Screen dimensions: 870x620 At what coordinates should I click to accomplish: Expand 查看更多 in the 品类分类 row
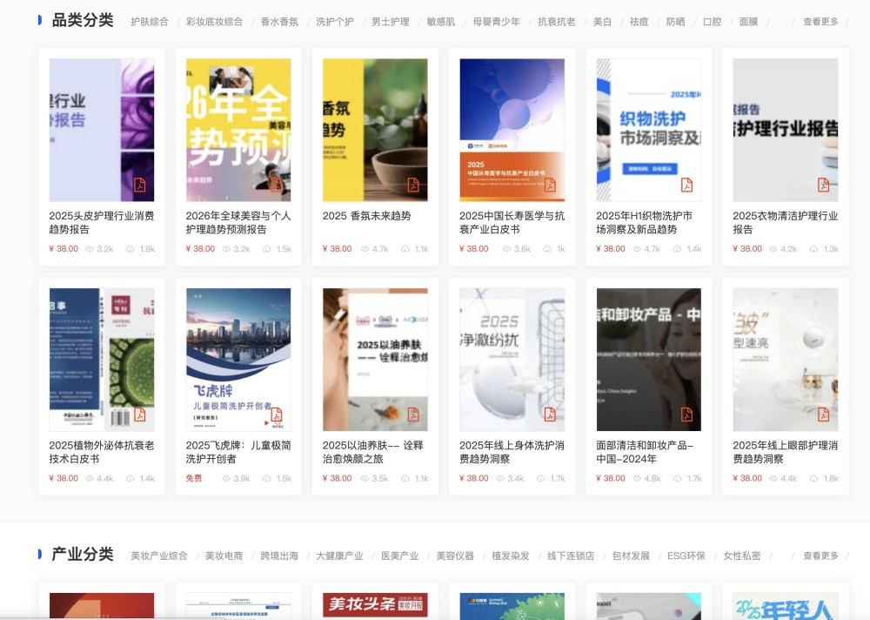point(820,19)
